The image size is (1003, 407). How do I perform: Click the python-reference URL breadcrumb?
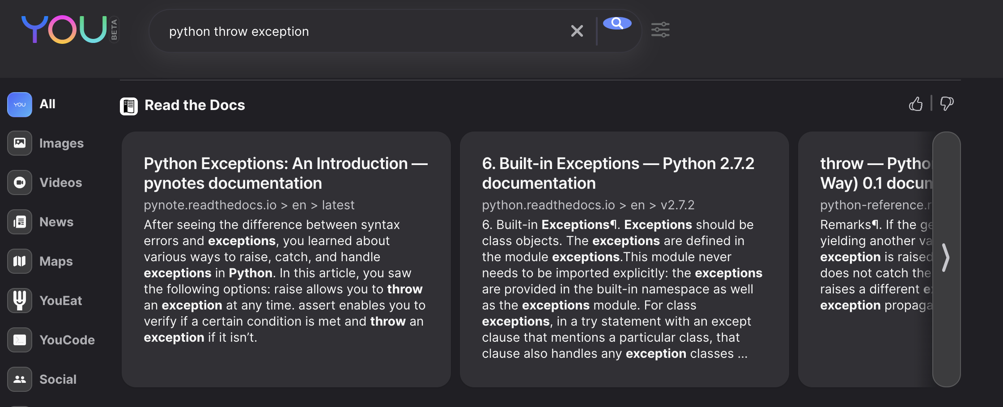pos(876,205)
